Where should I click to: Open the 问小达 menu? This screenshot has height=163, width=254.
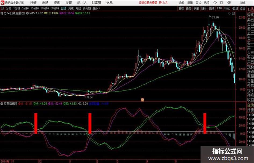pyautogui.click(x=82, y=3)
